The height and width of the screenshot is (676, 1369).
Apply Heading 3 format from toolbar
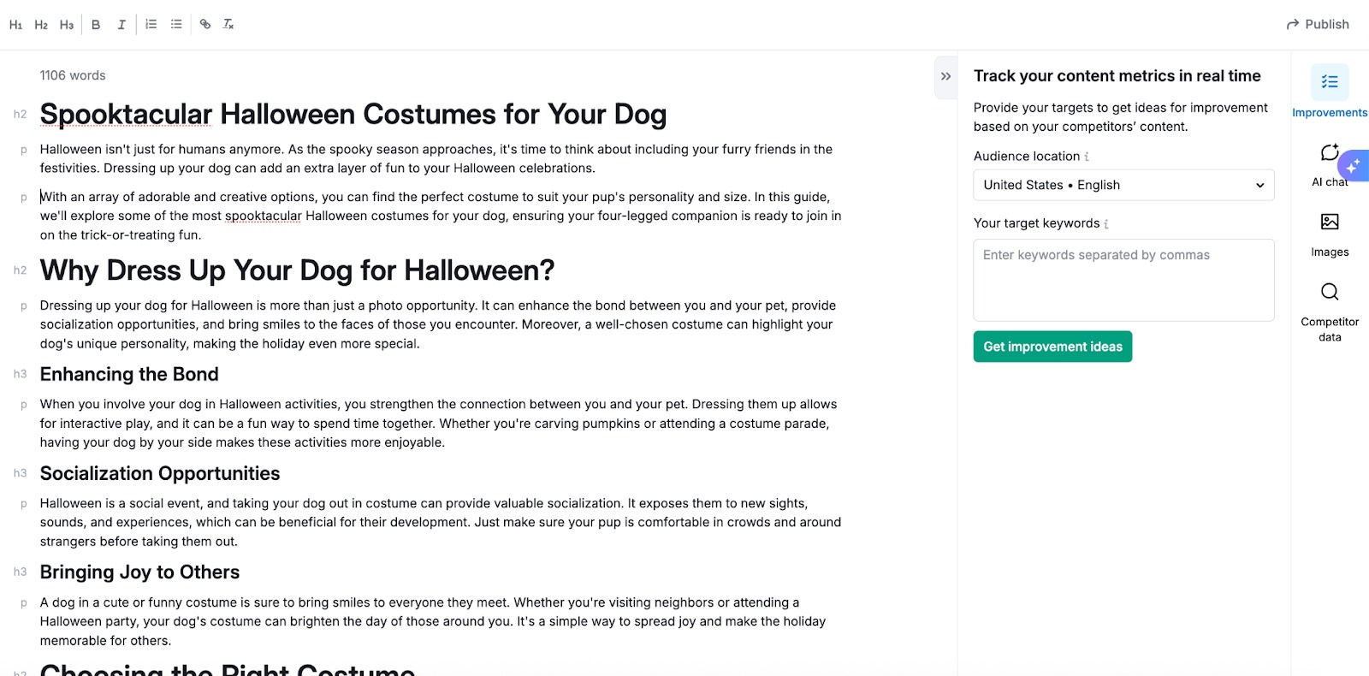(67, 25)
